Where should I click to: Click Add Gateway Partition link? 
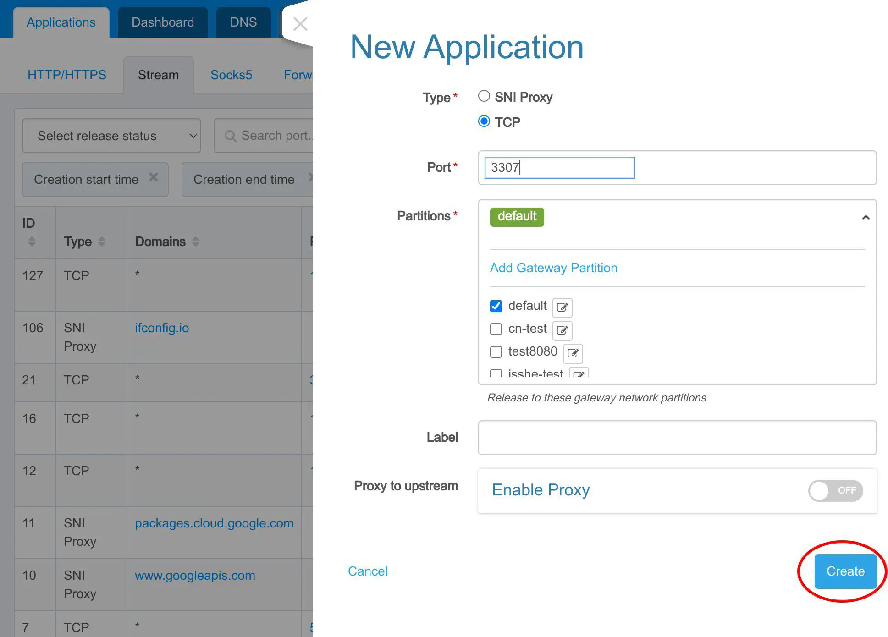[553, 268]
